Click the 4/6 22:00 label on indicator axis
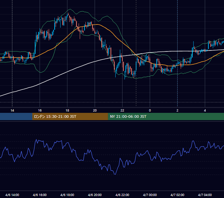Image resolution: width=224 pixels, height=198 pixels. pyautogui.click(x=122, y=195)
